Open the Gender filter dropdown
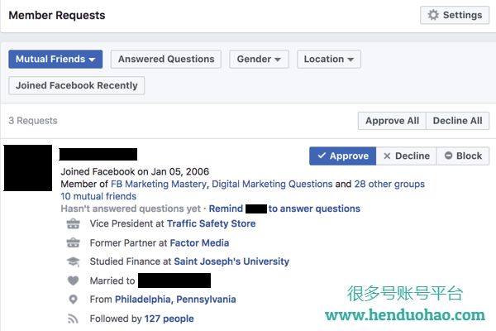The height and width of the screenshot is (331, 496). point(259,59)
